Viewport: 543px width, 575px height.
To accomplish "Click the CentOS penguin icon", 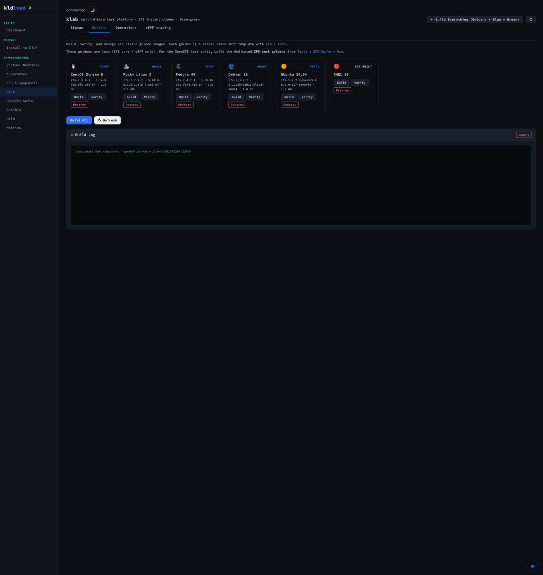I will 73,66.
